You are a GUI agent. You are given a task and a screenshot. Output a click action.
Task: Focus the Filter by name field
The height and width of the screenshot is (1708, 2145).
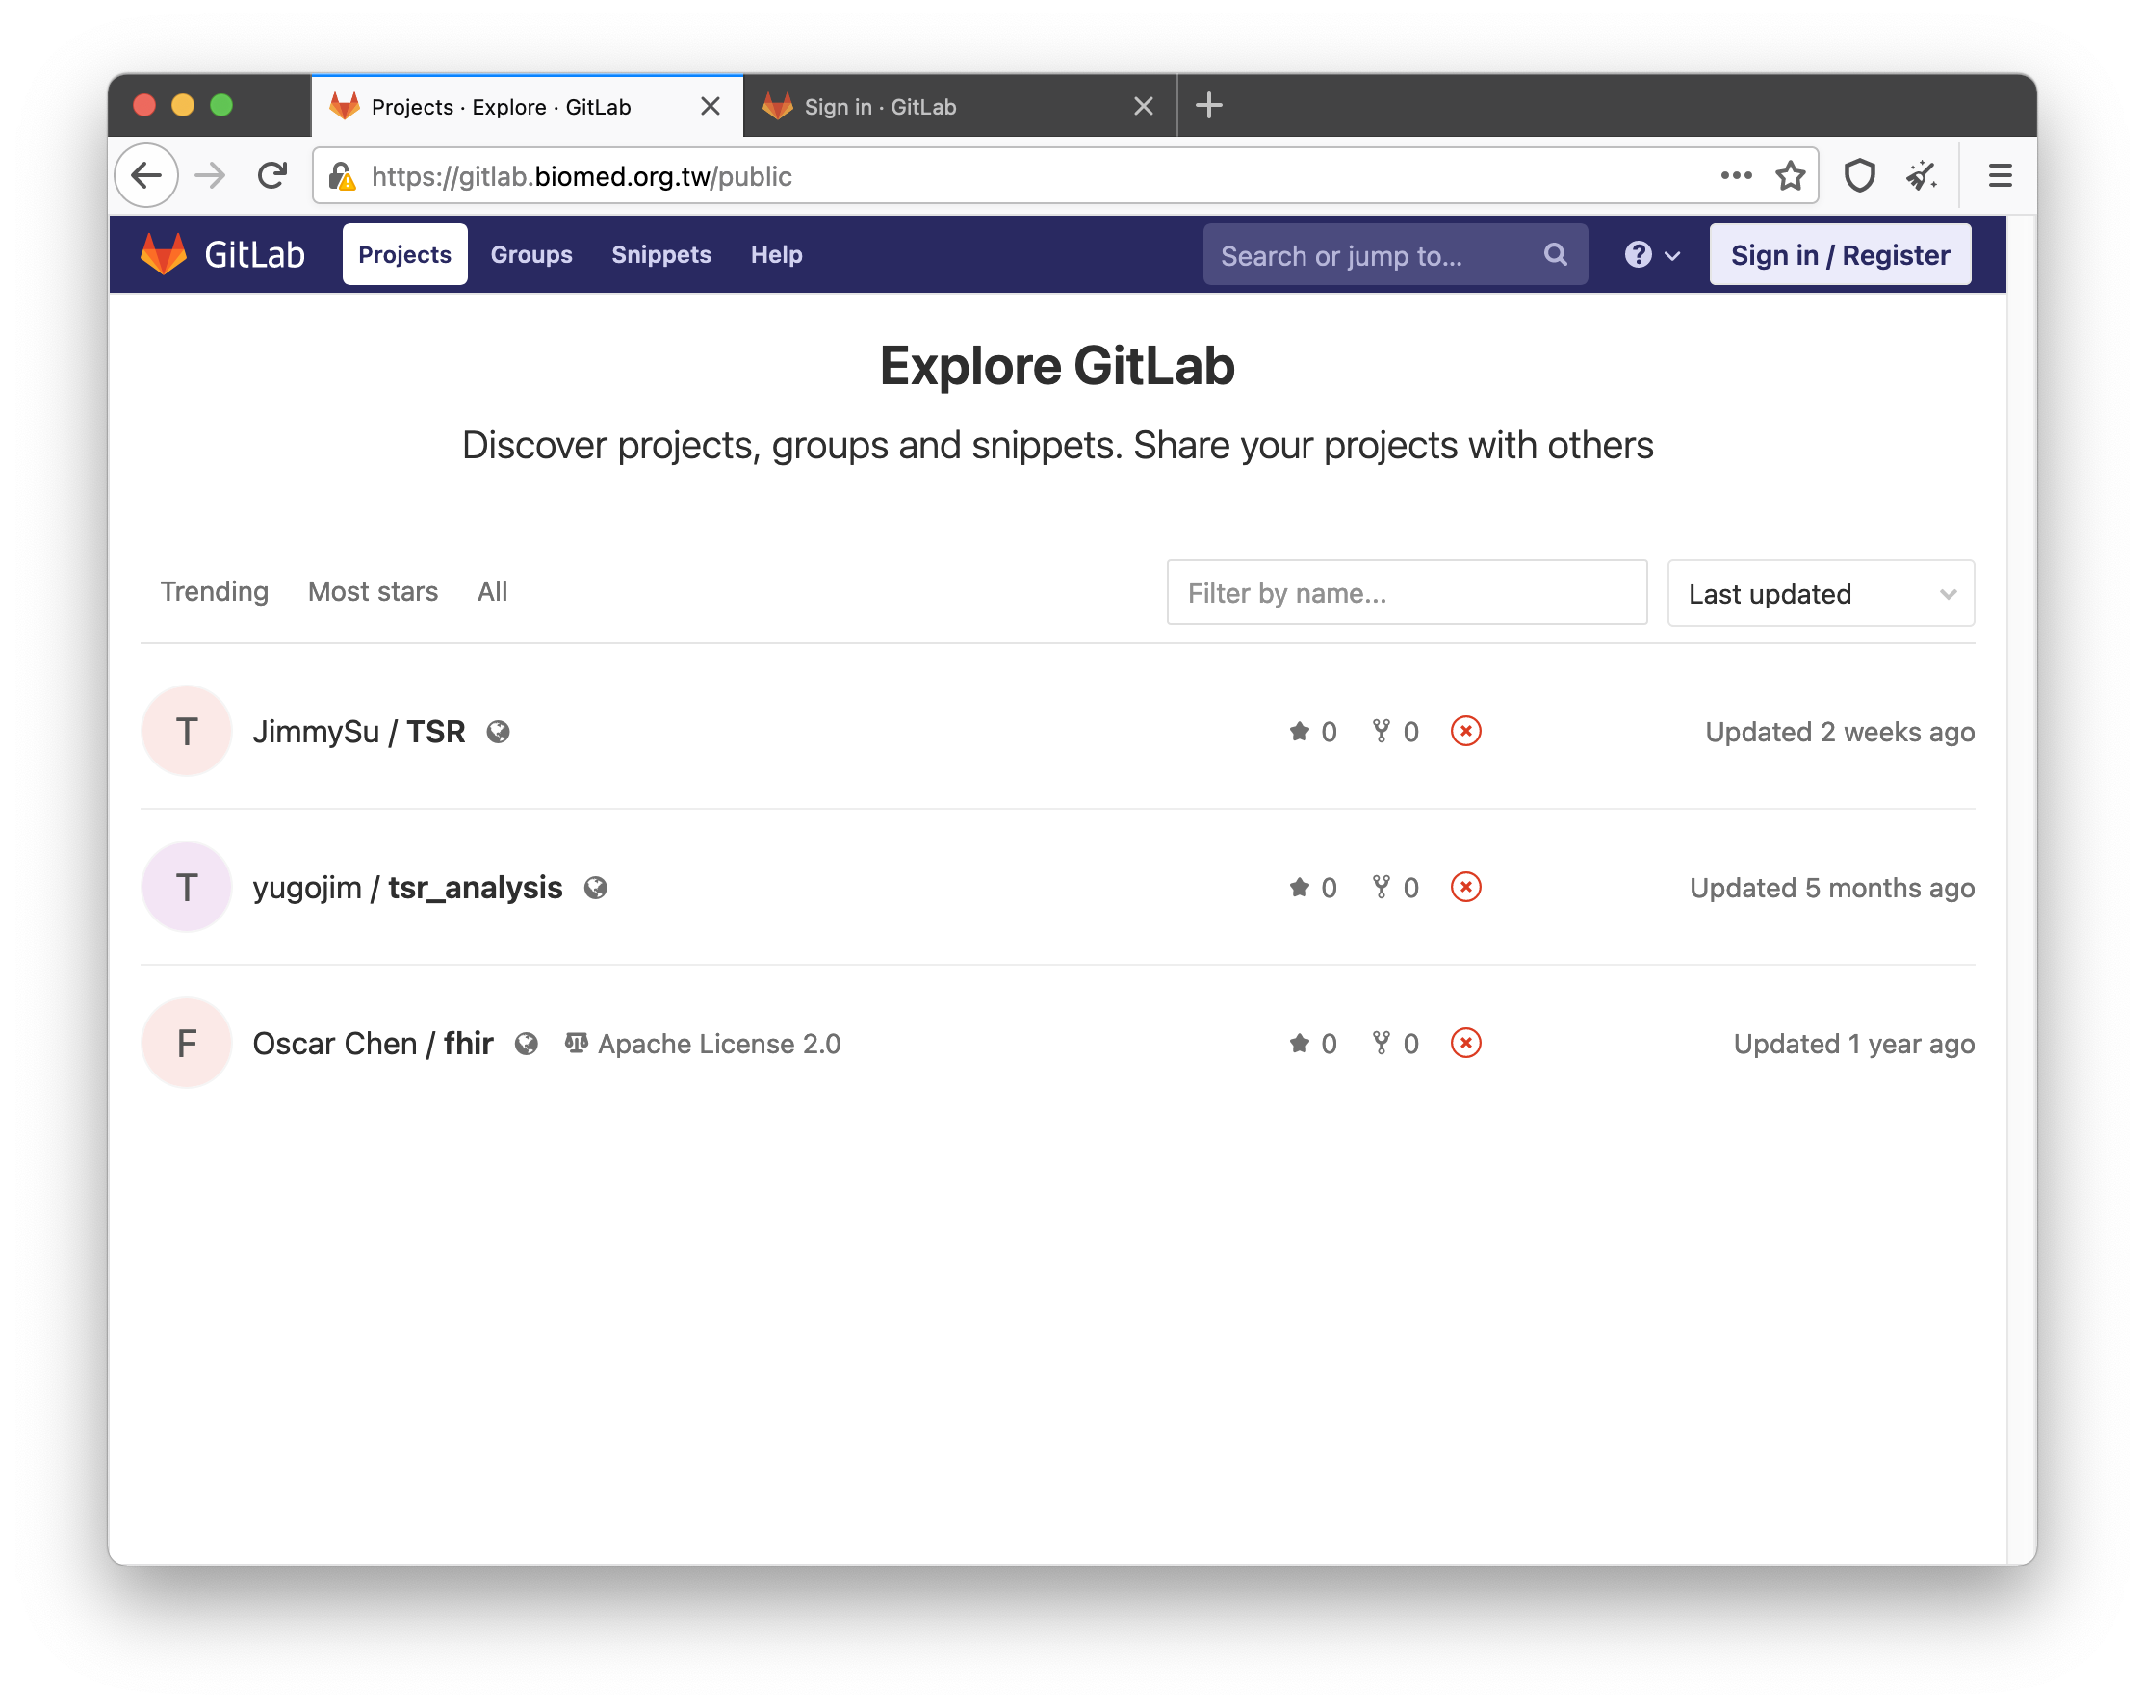point(1407,594)
